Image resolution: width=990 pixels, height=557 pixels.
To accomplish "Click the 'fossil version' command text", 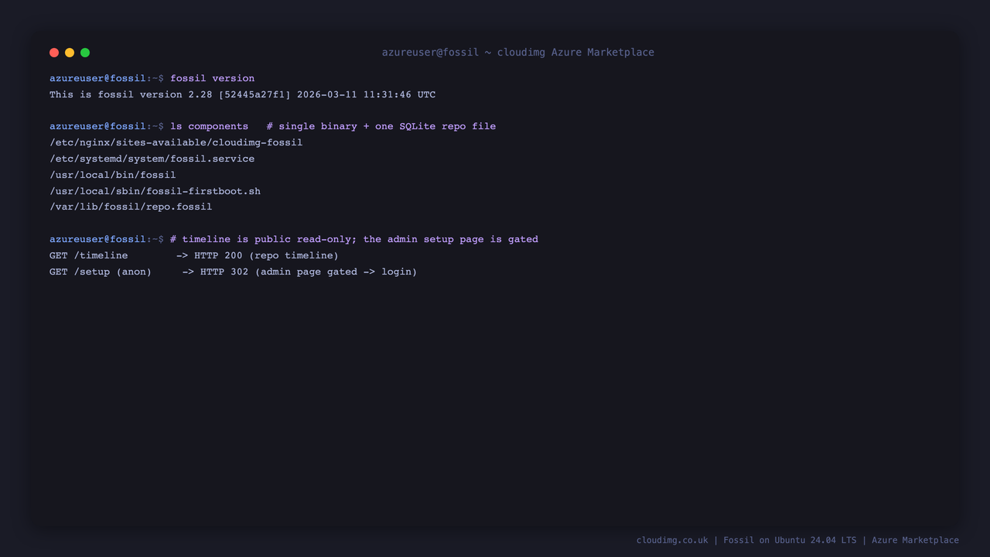I will (x=212, y=78).
